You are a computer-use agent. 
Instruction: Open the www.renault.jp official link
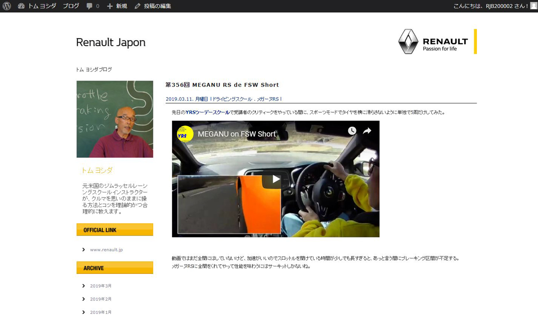click(106, 250)
